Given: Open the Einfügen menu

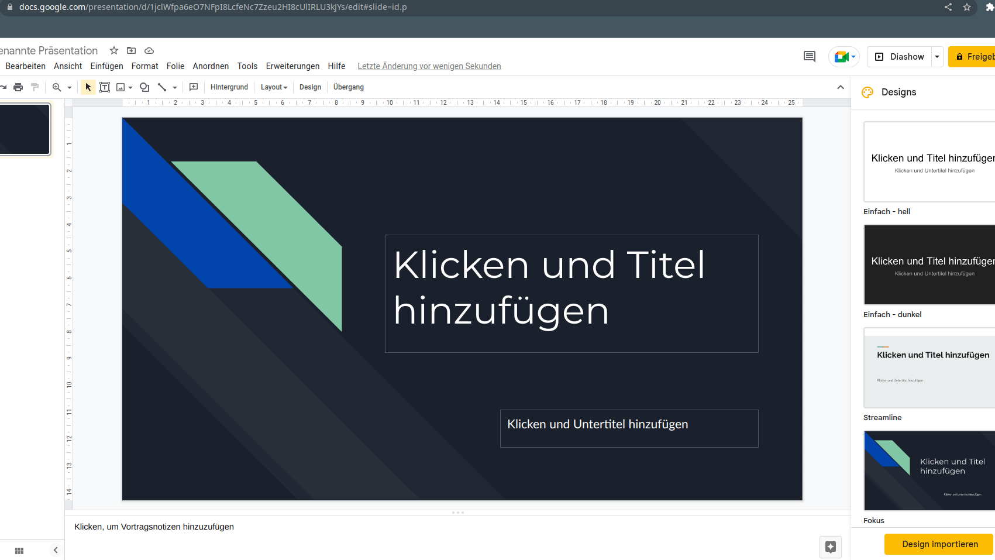Looking at the screenshot, I should [106, 66].
